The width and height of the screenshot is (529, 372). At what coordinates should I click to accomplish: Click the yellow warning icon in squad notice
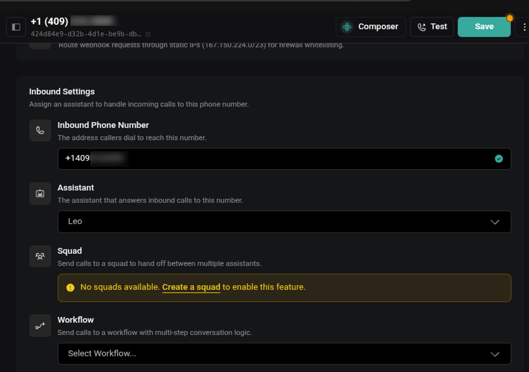pyautogui.click(x=70, y=288)
